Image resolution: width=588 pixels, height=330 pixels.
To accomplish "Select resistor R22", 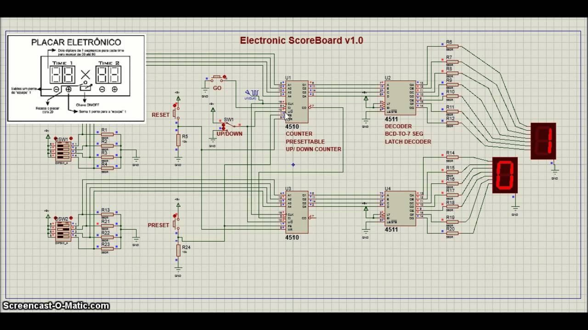I will pyautogui.click(x=107, y=237).
